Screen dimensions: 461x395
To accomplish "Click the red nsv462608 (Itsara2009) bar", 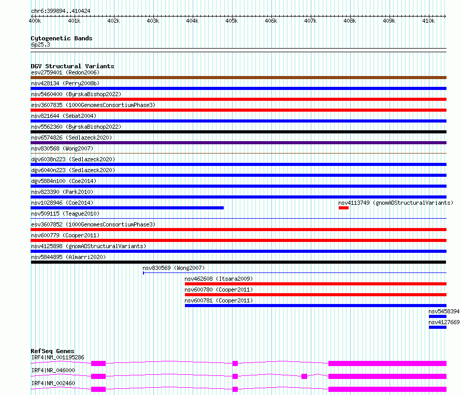I will [x=315, y=284].
